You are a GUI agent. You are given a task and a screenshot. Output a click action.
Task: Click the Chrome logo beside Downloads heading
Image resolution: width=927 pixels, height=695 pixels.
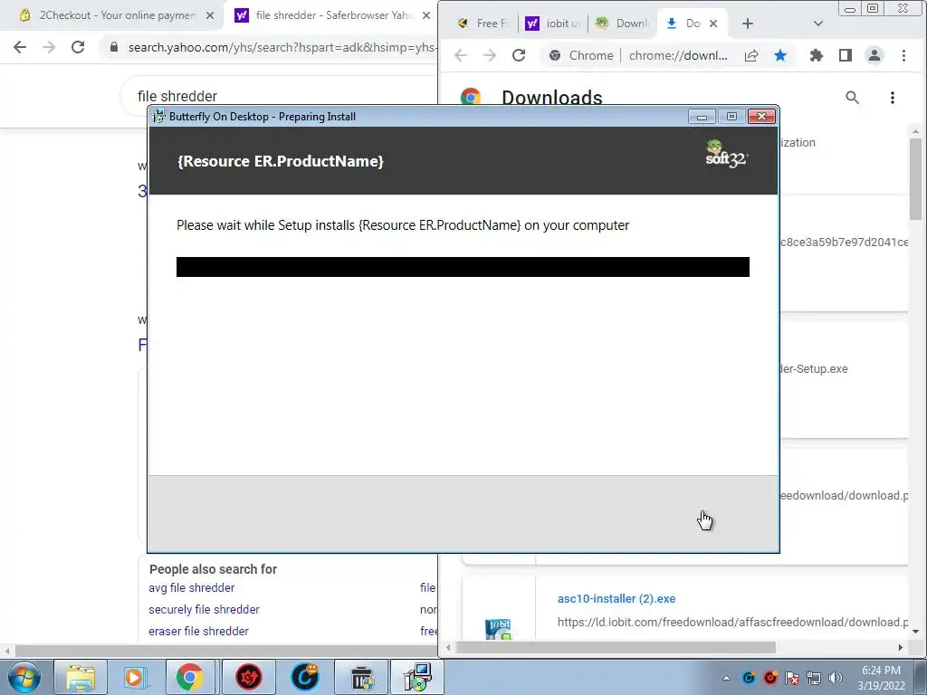click(x=471, y=97)
